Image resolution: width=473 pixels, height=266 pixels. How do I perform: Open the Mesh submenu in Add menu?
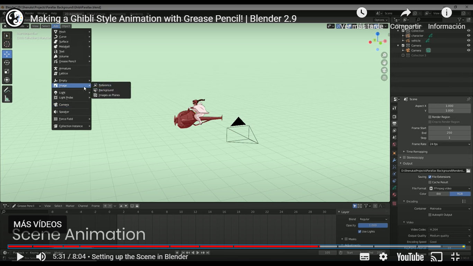pos(72,32)
